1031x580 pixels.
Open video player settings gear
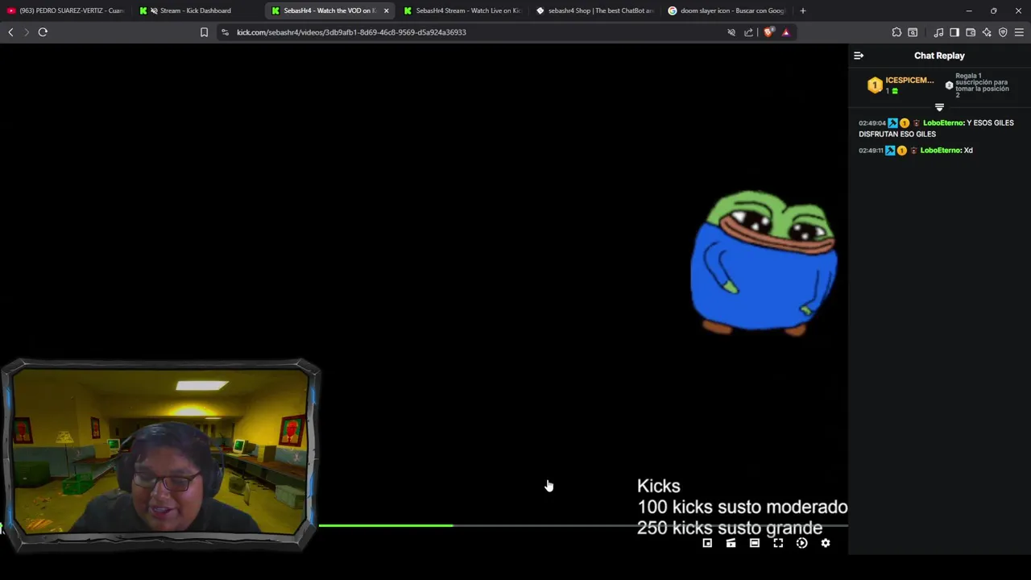pos(826,543)
